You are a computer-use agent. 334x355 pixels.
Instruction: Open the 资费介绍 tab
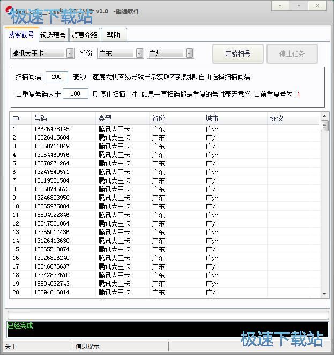click(85, 35)
